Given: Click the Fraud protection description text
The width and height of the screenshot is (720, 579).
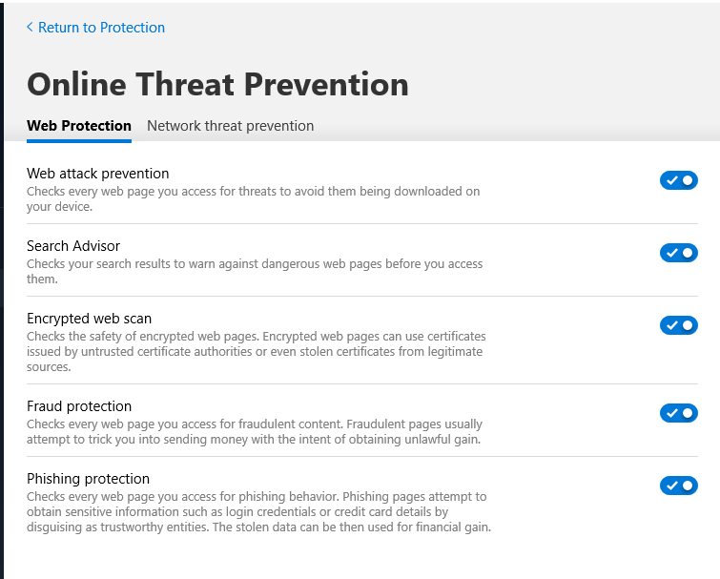Looking at the screenshot, I should [x=255, y=431].
